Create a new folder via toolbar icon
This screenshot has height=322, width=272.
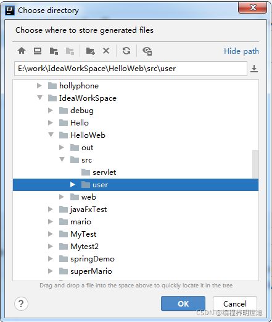click(90, 51)
